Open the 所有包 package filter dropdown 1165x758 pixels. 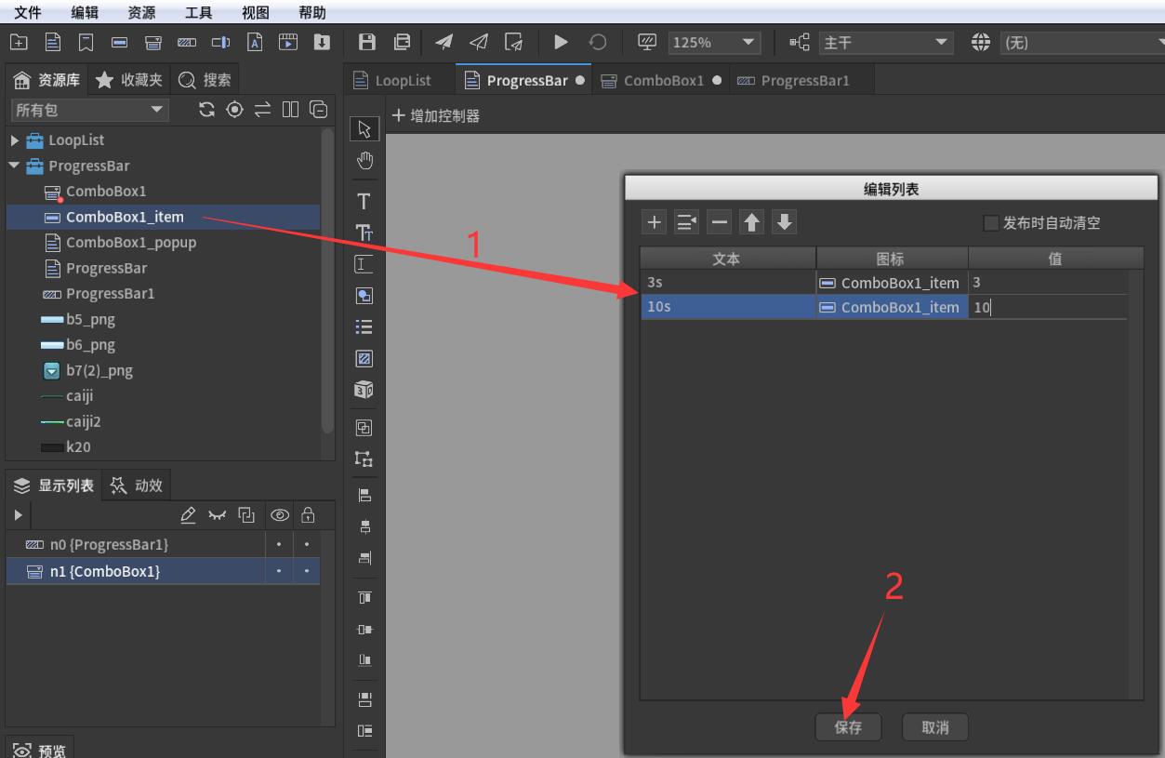(x=88, y=110)
